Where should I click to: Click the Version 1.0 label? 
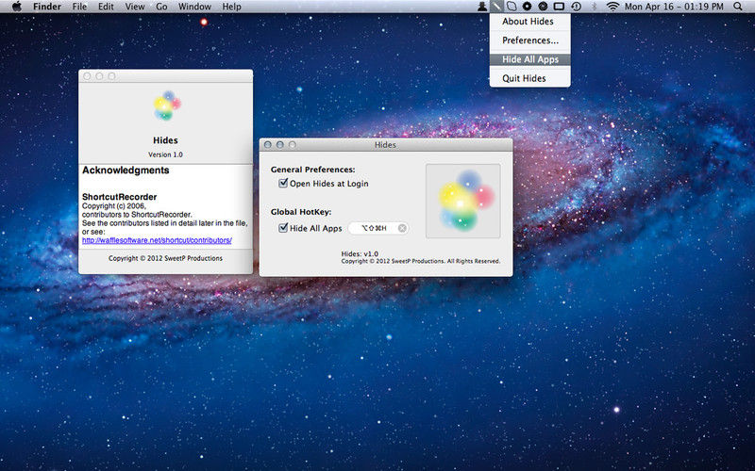point(165,154)
